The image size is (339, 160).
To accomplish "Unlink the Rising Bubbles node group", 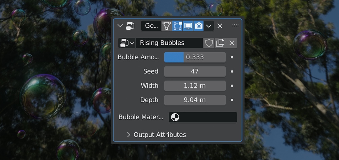I will [x=231, y=43].
